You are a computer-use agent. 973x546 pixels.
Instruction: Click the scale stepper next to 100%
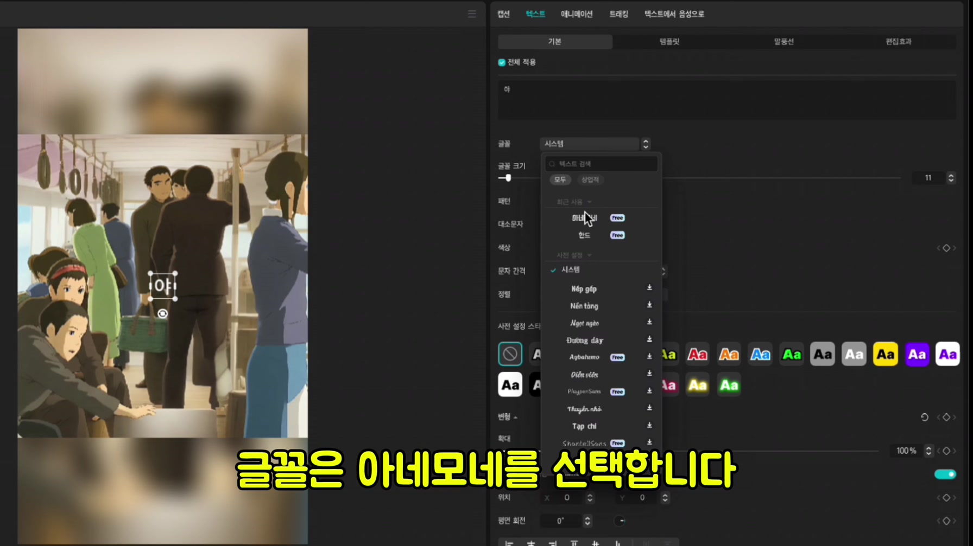coord(928,451)
